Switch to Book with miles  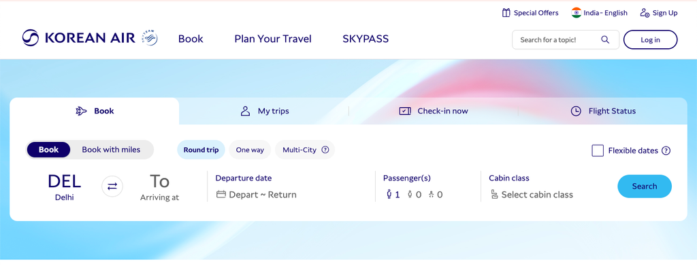[111, 150]
